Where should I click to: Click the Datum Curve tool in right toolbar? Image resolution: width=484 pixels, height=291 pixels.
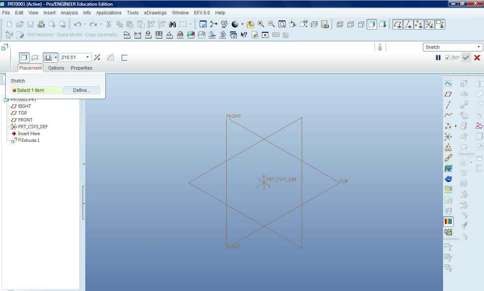click(448, 115)
